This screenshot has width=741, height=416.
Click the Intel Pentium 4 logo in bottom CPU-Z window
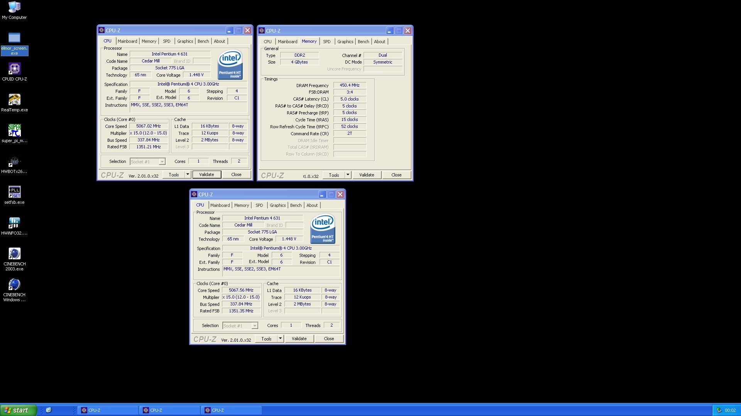(323, 229)
